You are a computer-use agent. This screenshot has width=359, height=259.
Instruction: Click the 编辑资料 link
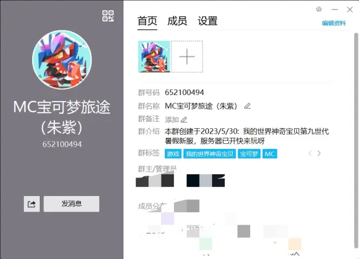(x=333, y=23)
